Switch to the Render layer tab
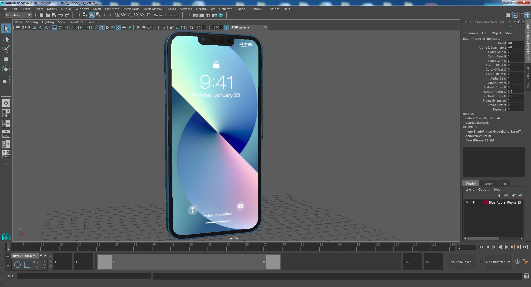 point(488,184)
